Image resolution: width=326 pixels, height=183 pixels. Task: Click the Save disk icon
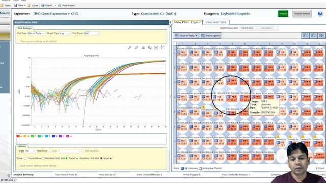point(16,5)
